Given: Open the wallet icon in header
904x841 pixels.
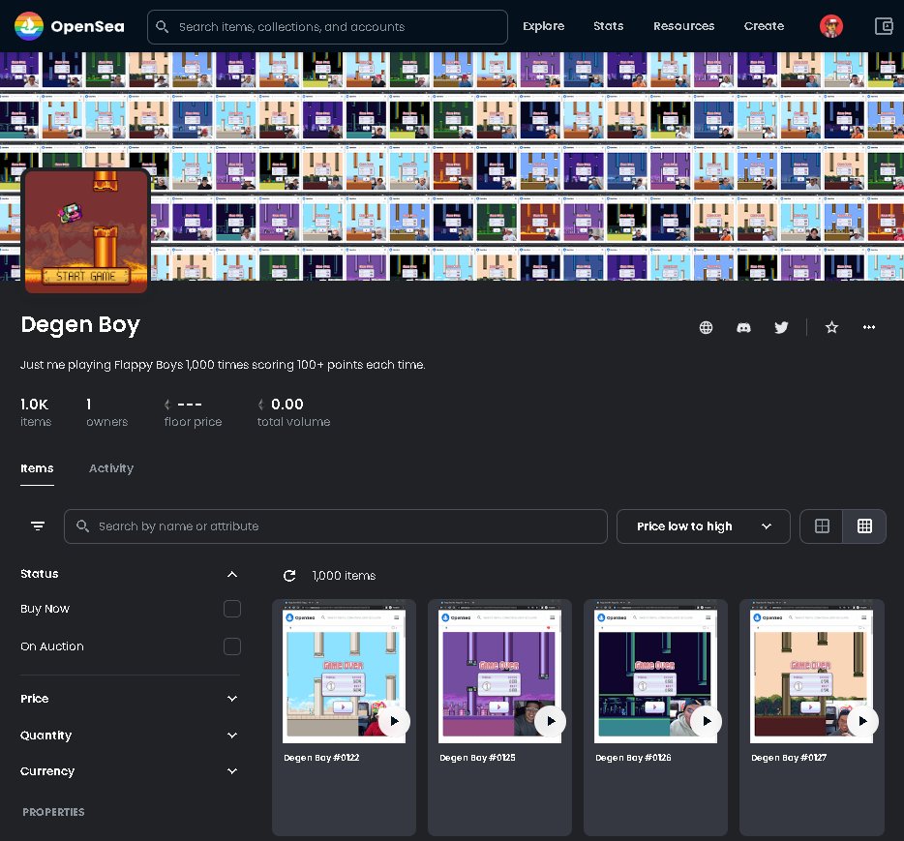Looking at the screenshot, I should (x=884, y=26).
